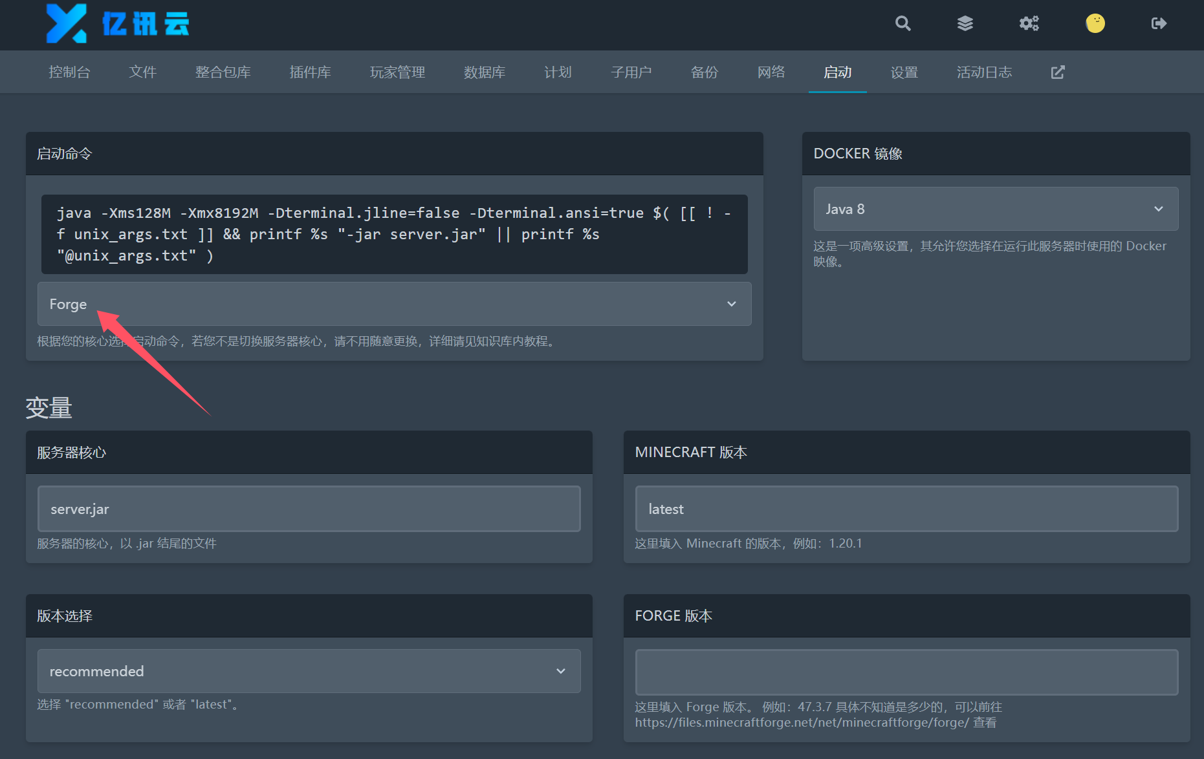Screen dimensions: 1204x759
Task: Click the empty FORGE 版本 input field
Action: [x=906, y=672]
